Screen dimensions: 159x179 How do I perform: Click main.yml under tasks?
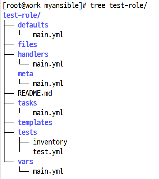pos(48,113)
